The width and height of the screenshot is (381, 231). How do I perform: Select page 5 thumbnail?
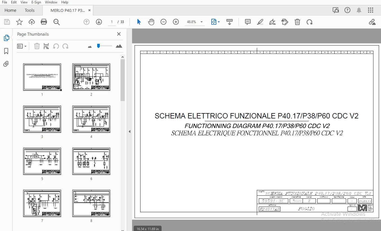[42, 161]
